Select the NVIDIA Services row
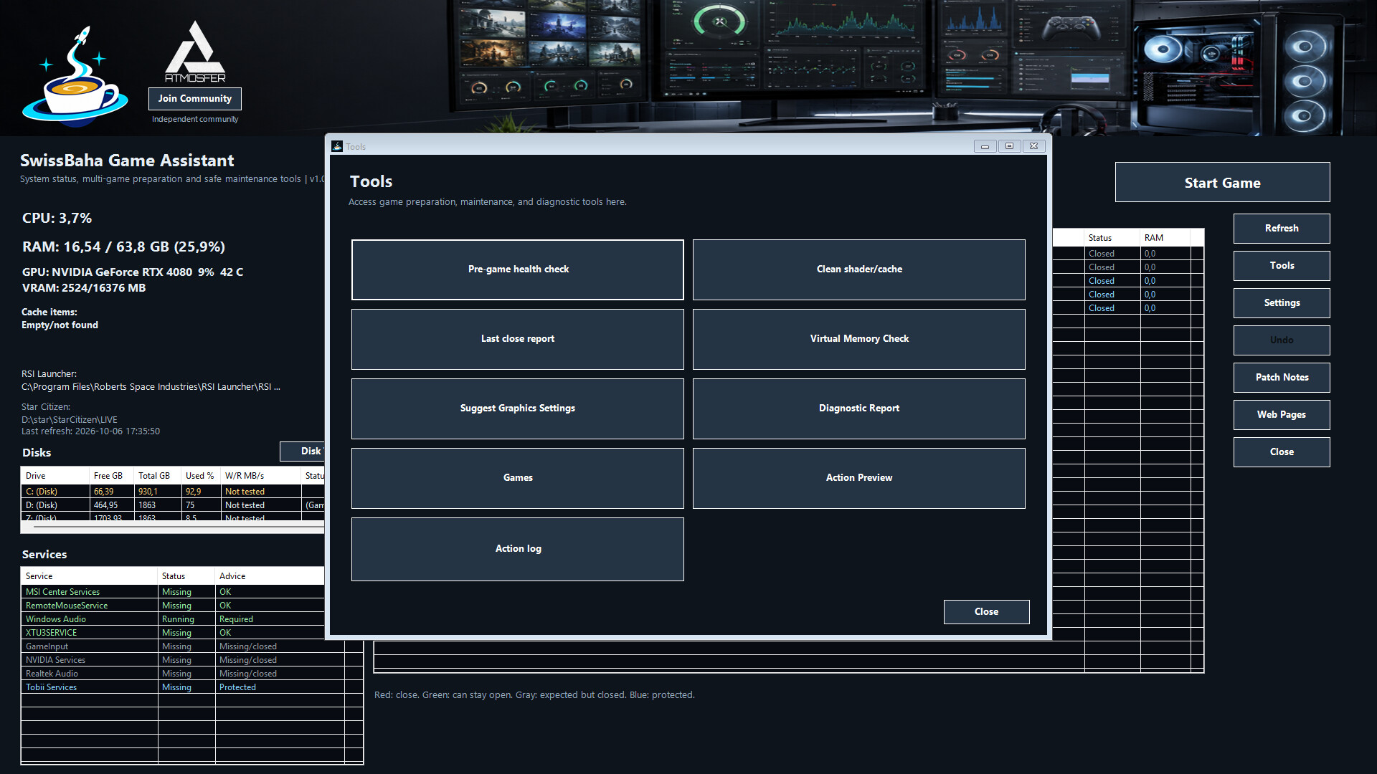 (x=191, y=660)
